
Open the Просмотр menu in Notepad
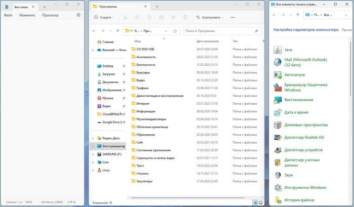(50, 15)
